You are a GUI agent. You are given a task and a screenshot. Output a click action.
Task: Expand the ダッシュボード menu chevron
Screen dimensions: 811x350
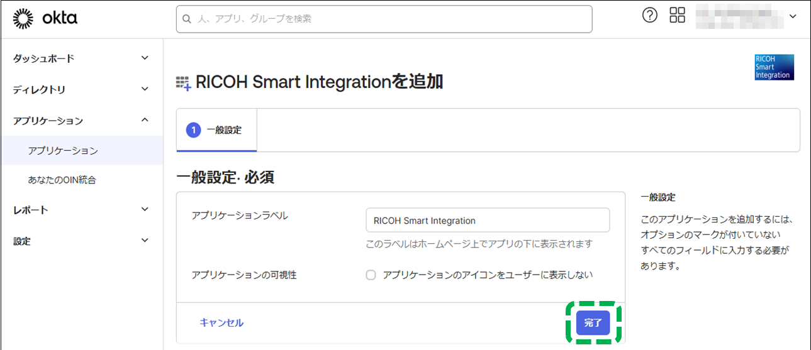click(145, 58)
